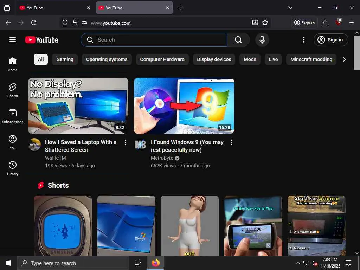This screenshot has height=270, width=360.
Task: Open MetraByte channel name link
Action: tap(162, 158)
